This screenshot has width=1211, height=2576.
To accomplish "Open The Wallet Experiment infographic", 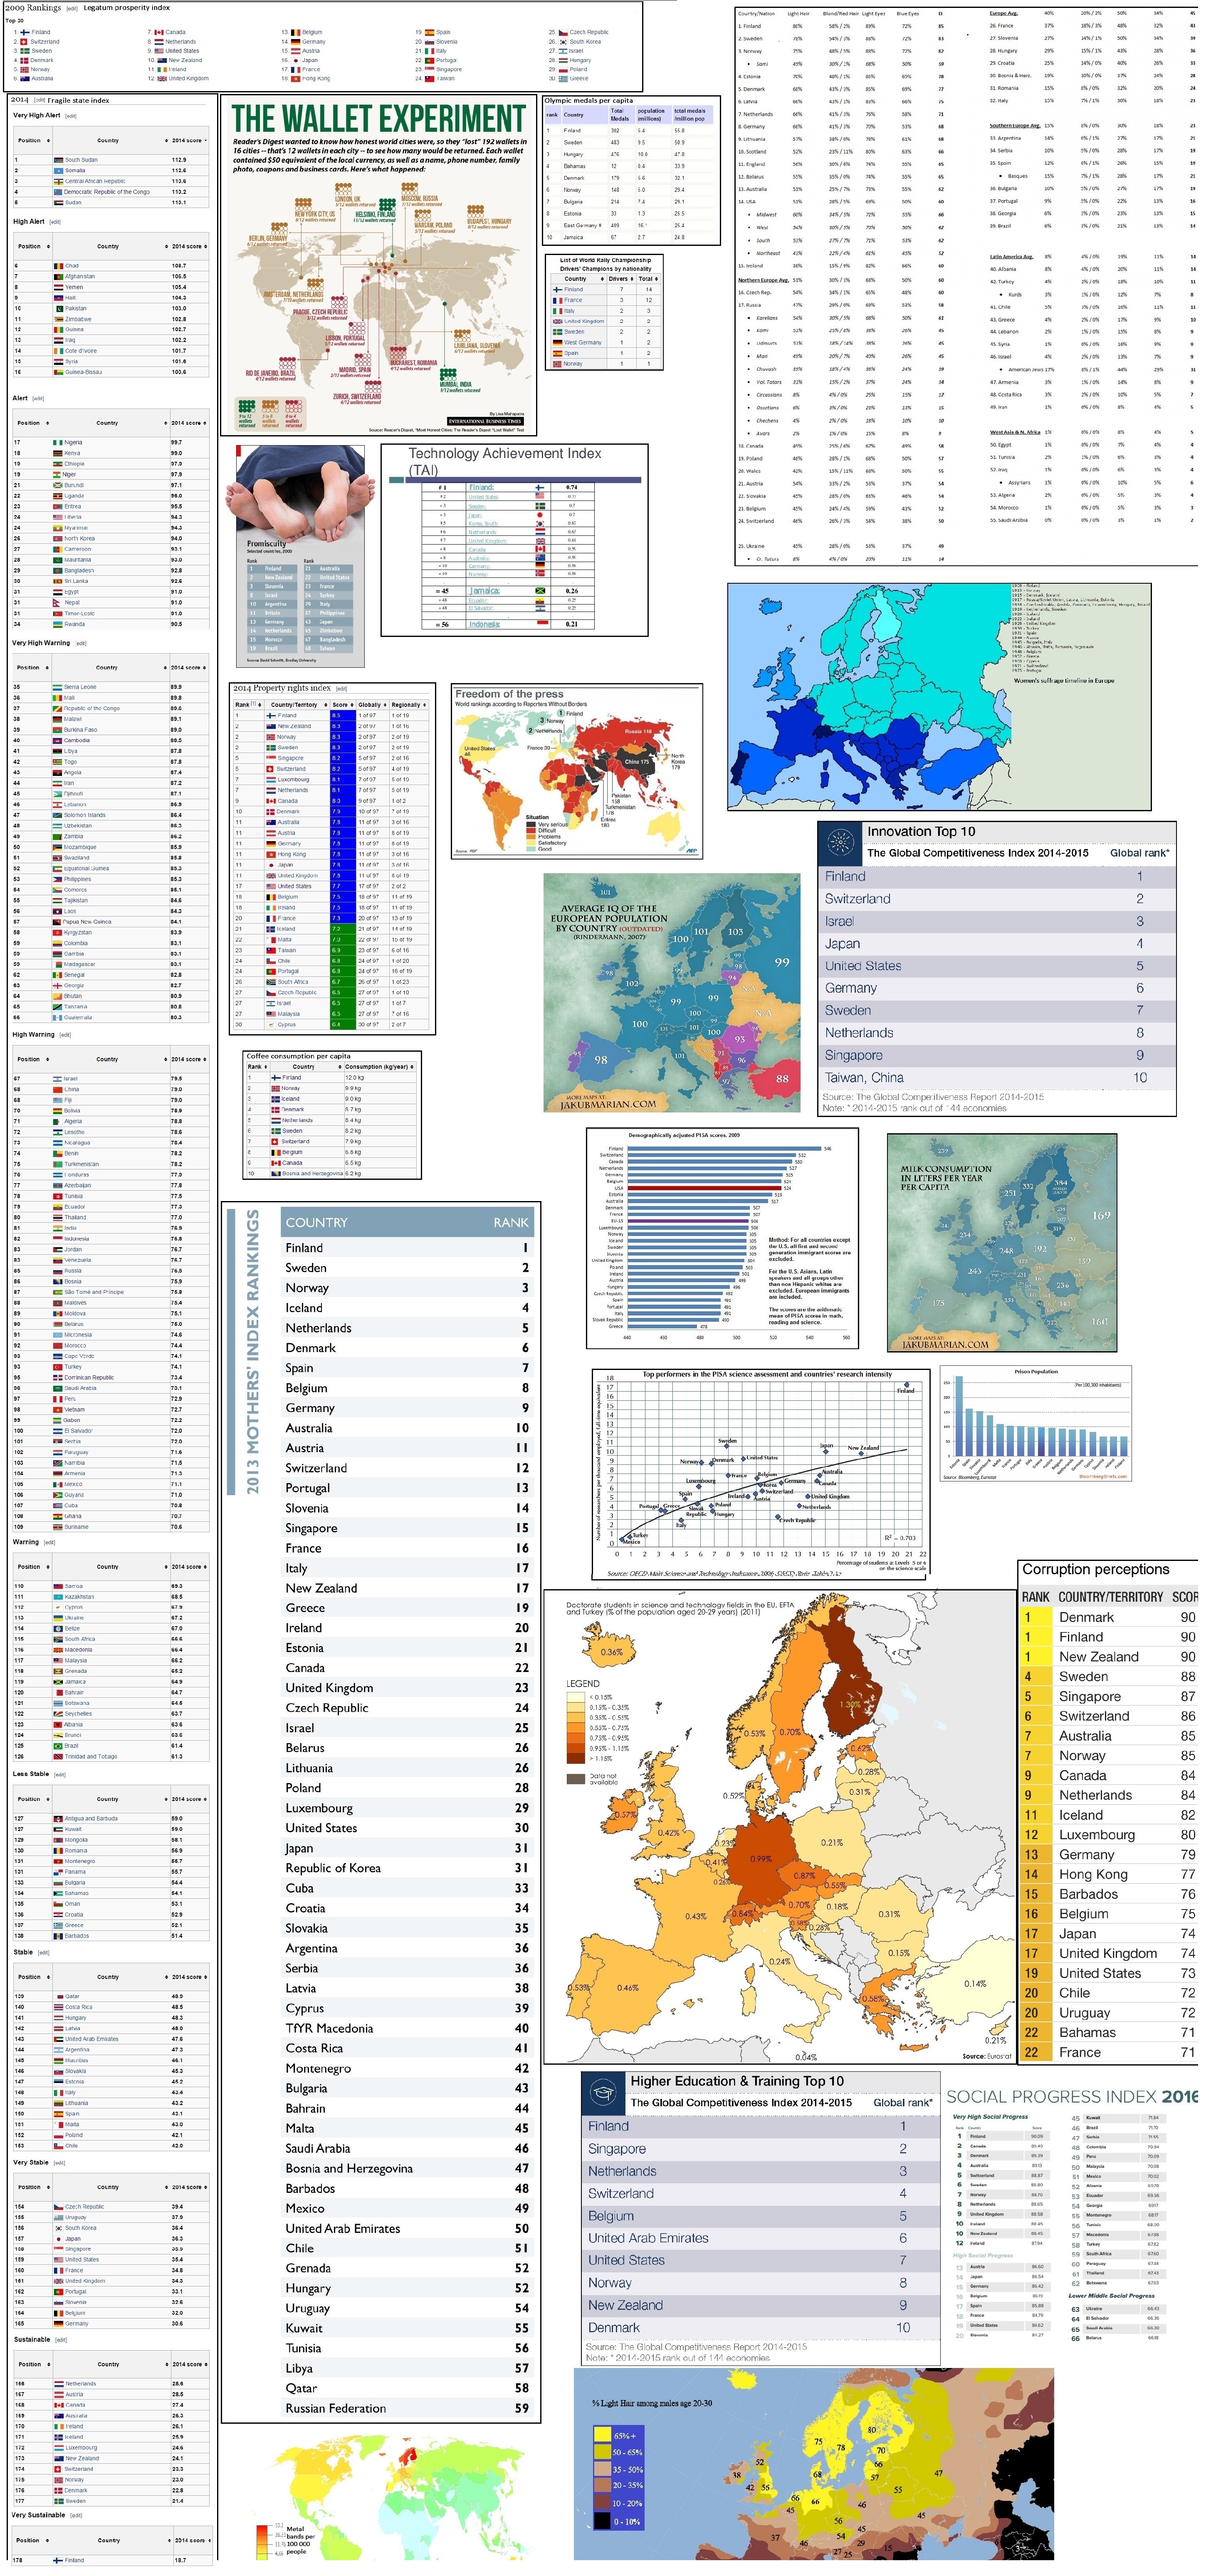I will pyautogui.click(x=378, y=266).
